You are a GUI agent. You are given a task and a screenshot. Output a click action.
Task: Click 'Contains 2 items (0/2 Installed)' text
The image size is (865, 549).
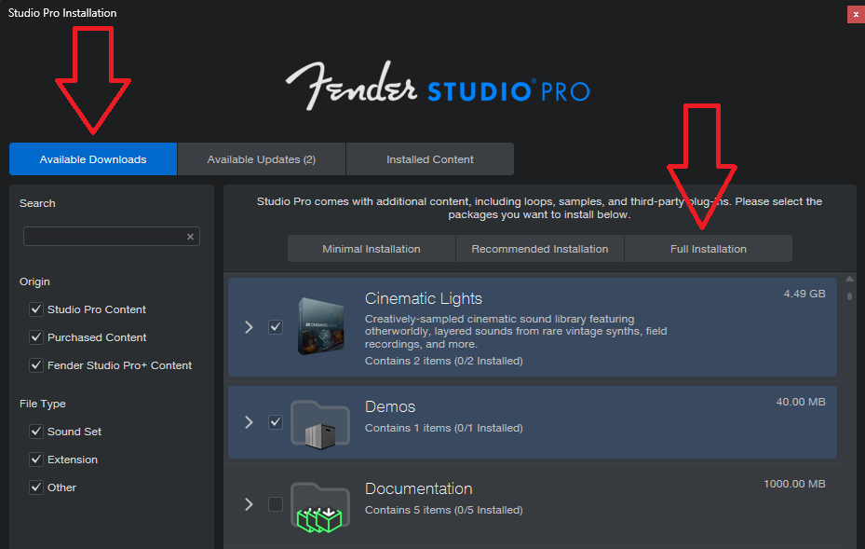[x=443, y=361]
